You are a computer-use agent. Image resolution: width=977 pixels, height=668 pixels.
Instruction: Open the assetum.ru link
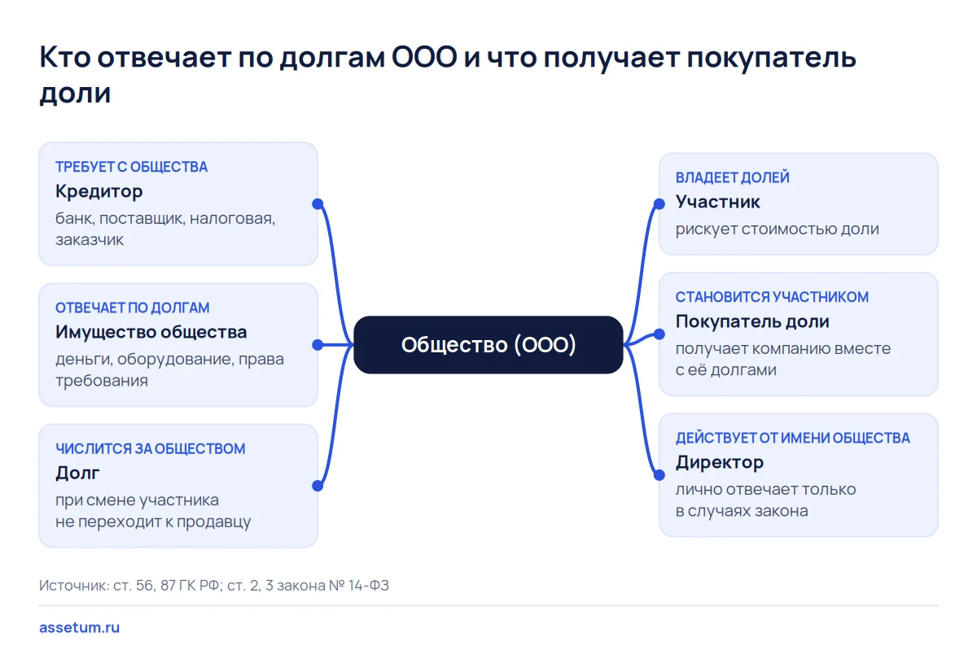pyautogui.click(x=79, y=628)
